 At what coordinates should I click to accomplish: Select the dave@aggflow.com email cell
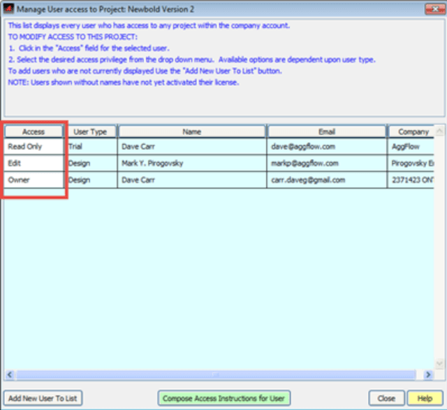pos(326,147)
